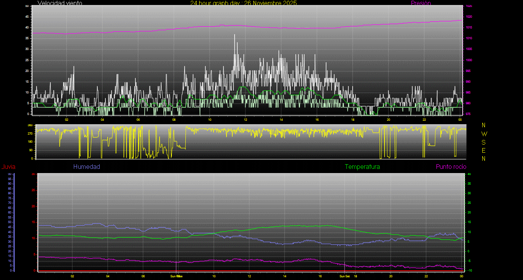Click the tallest wind gust peak in the wind graph
This screenshot has width=523, height=280.
point(234,35)
